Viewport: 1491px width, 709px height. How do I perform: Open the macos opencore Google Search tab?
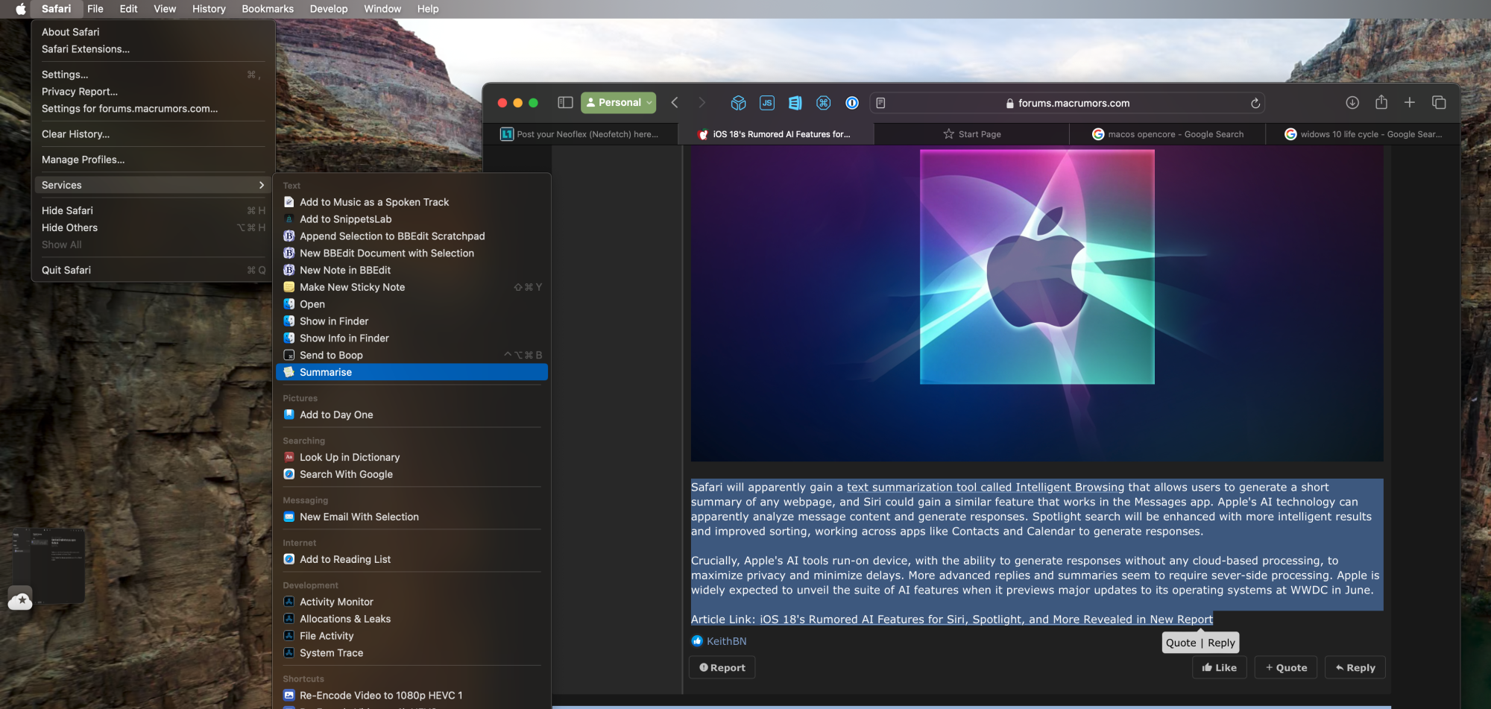(x=1168, y=134)
